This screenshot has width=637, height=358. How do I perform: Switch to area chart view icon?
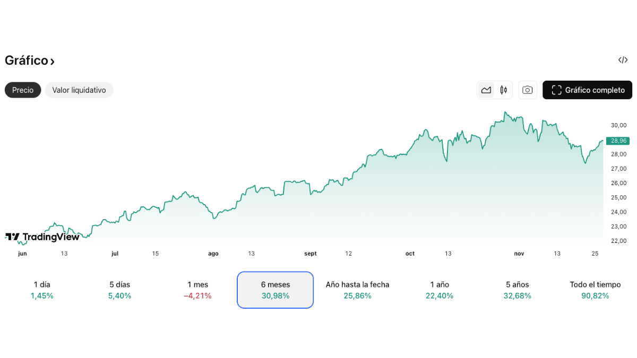coord(486,90)
